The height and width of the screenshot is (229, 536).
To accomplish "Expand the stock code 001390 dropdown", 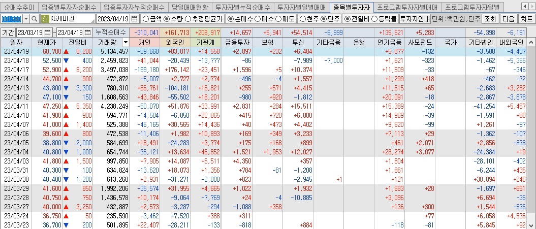I will click(26, 19).
